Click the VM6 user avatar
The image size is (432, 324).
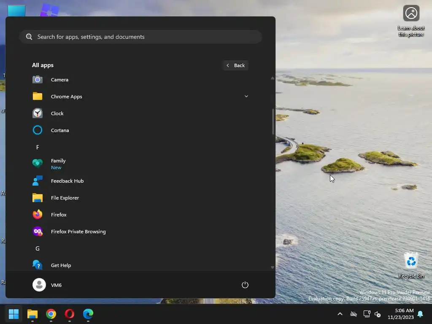39,285
